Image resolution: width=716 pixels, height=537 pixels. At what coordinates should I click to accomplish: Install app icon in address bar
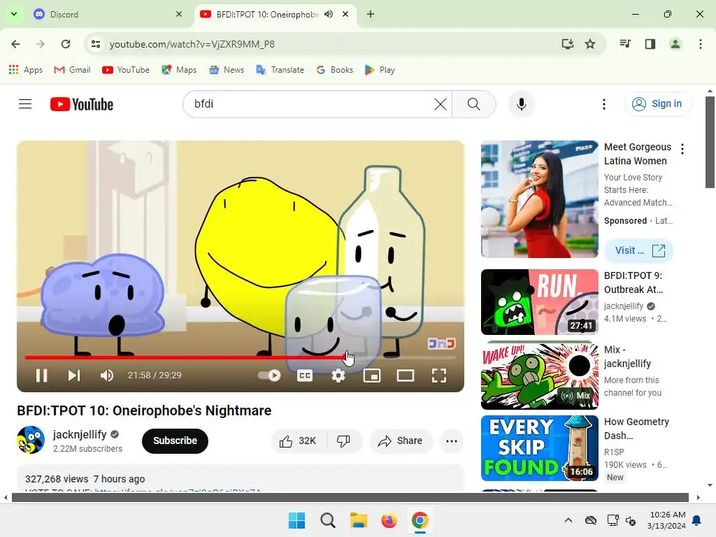click(568, 44)
